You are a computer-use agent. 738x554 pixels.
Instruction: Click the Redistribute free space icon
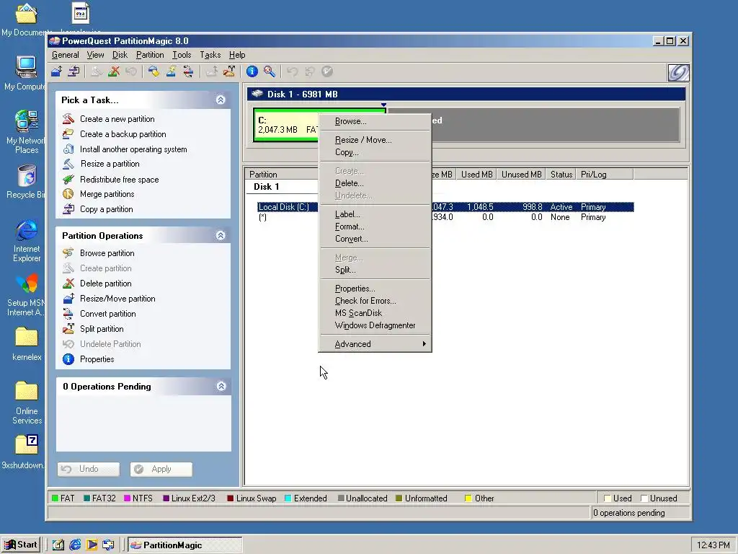click(x=68, y=179)
